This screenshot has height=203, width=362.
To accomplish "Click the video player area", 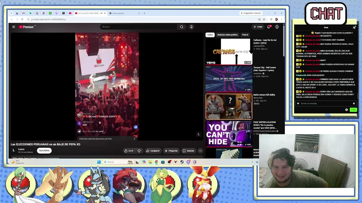I will tap(107, 87).
